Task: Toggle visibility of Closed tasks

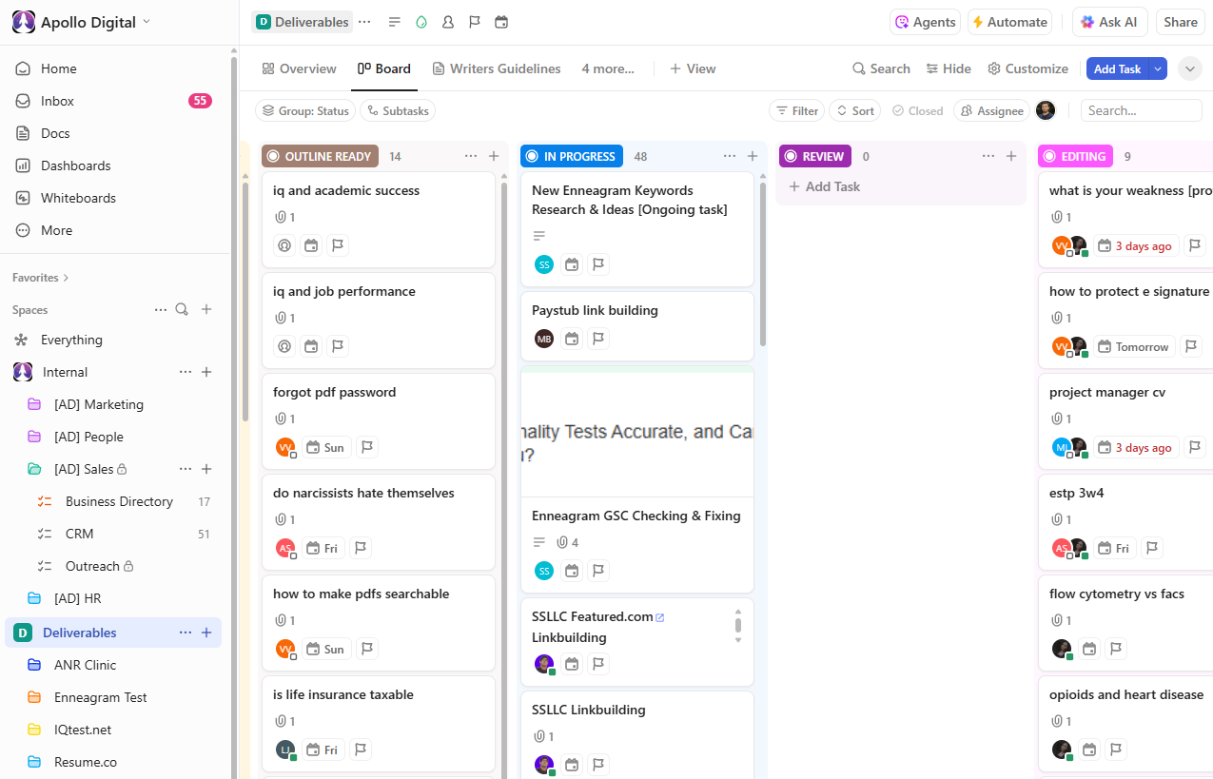Action: 917,110
